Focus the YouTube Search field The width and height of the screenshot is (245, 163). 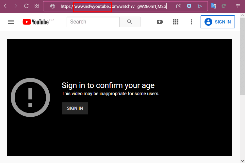[93, 22]
